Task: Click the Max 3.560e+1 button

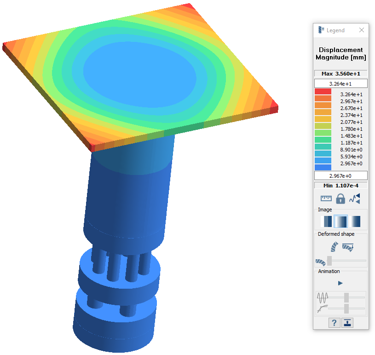Action: (x=340, y=74)
